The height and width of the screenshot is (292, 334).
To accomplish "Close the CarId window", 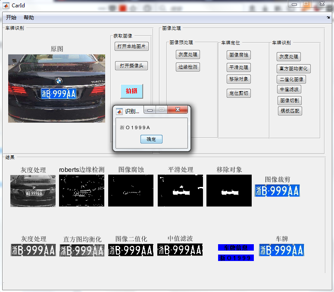I will tap(322, 3).
